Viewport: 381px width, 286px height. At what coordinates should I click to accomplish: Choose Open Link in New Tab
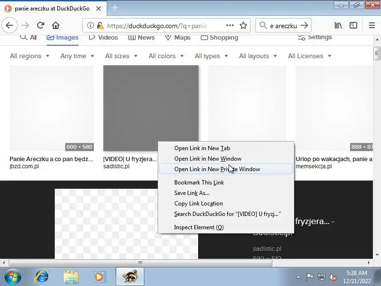coord(226,148)
